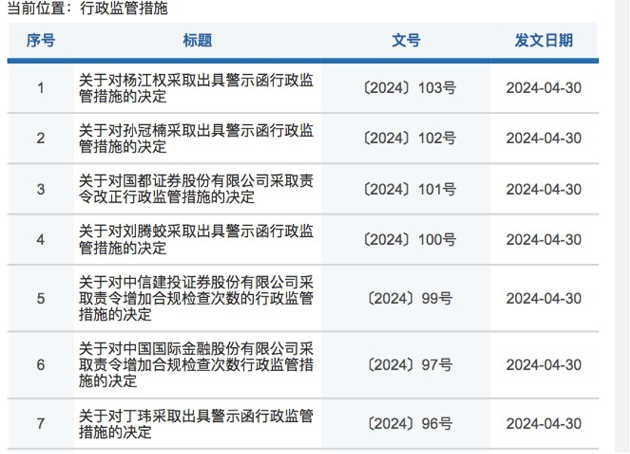Click serial number 7 cell
Screen dimensions: 630x454
click(41, 424)
